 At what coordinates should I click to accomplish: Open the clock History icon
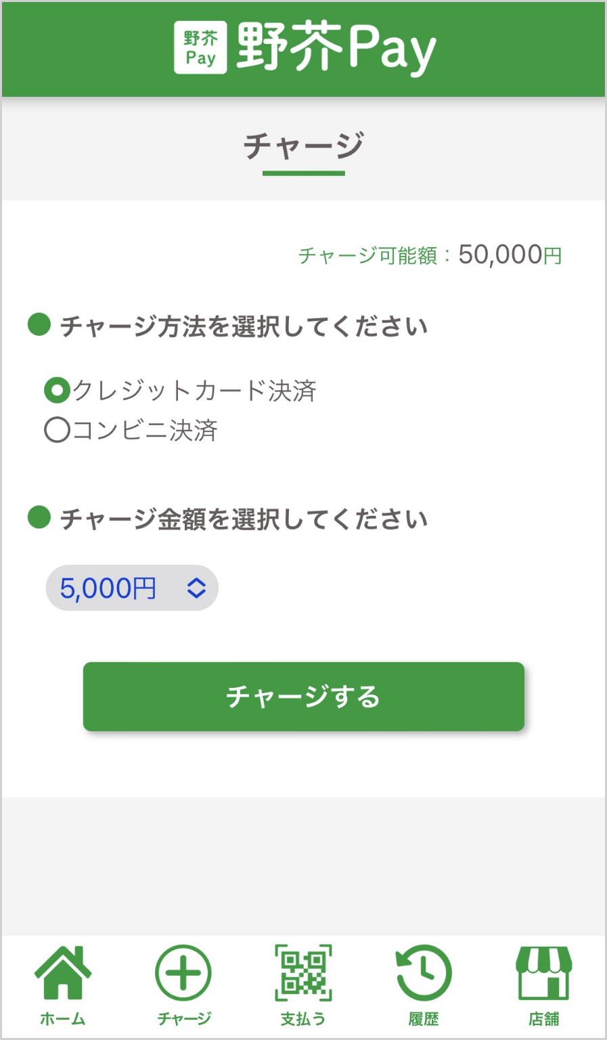[424, 973]
